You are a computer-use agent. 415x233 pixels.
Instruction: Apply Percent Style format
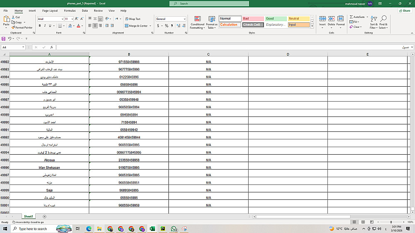[x=166, y=26]
